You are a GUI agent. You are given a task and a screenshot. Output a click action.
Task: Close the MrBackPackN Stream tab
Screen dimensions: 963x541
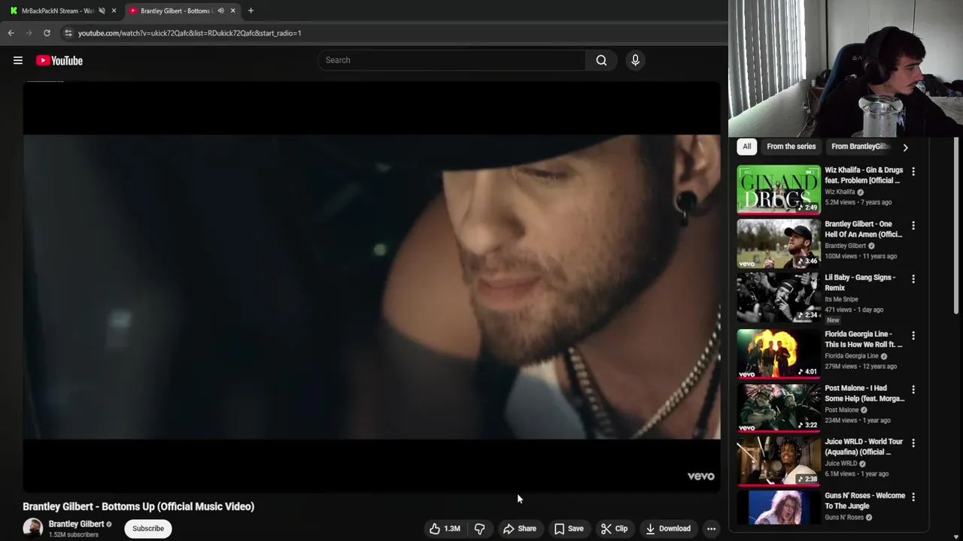click(x=114, y=11)
